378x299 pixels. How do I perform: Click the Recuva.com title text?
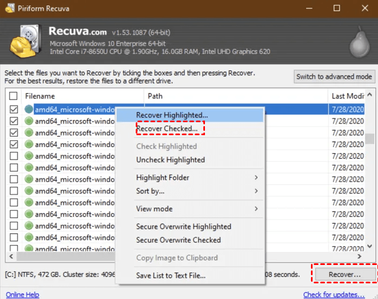coord(78,31)
